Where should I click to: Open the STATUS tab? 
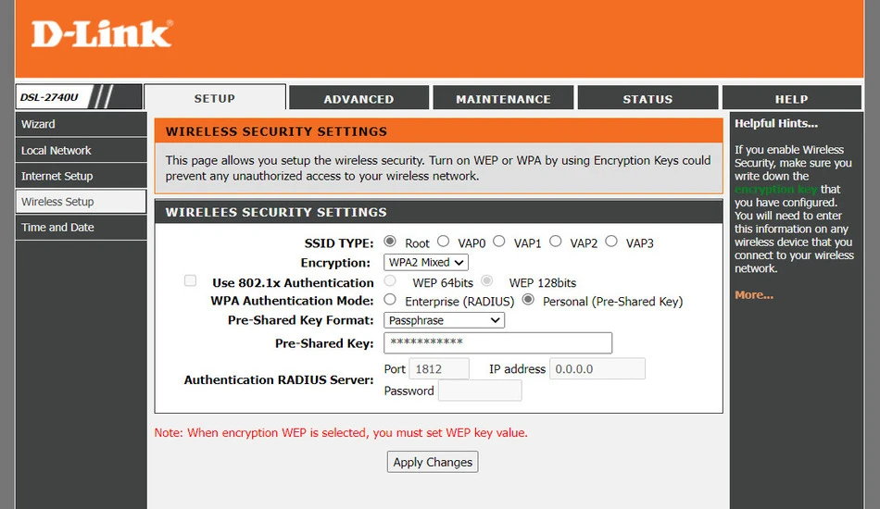[x=647, y=99]
